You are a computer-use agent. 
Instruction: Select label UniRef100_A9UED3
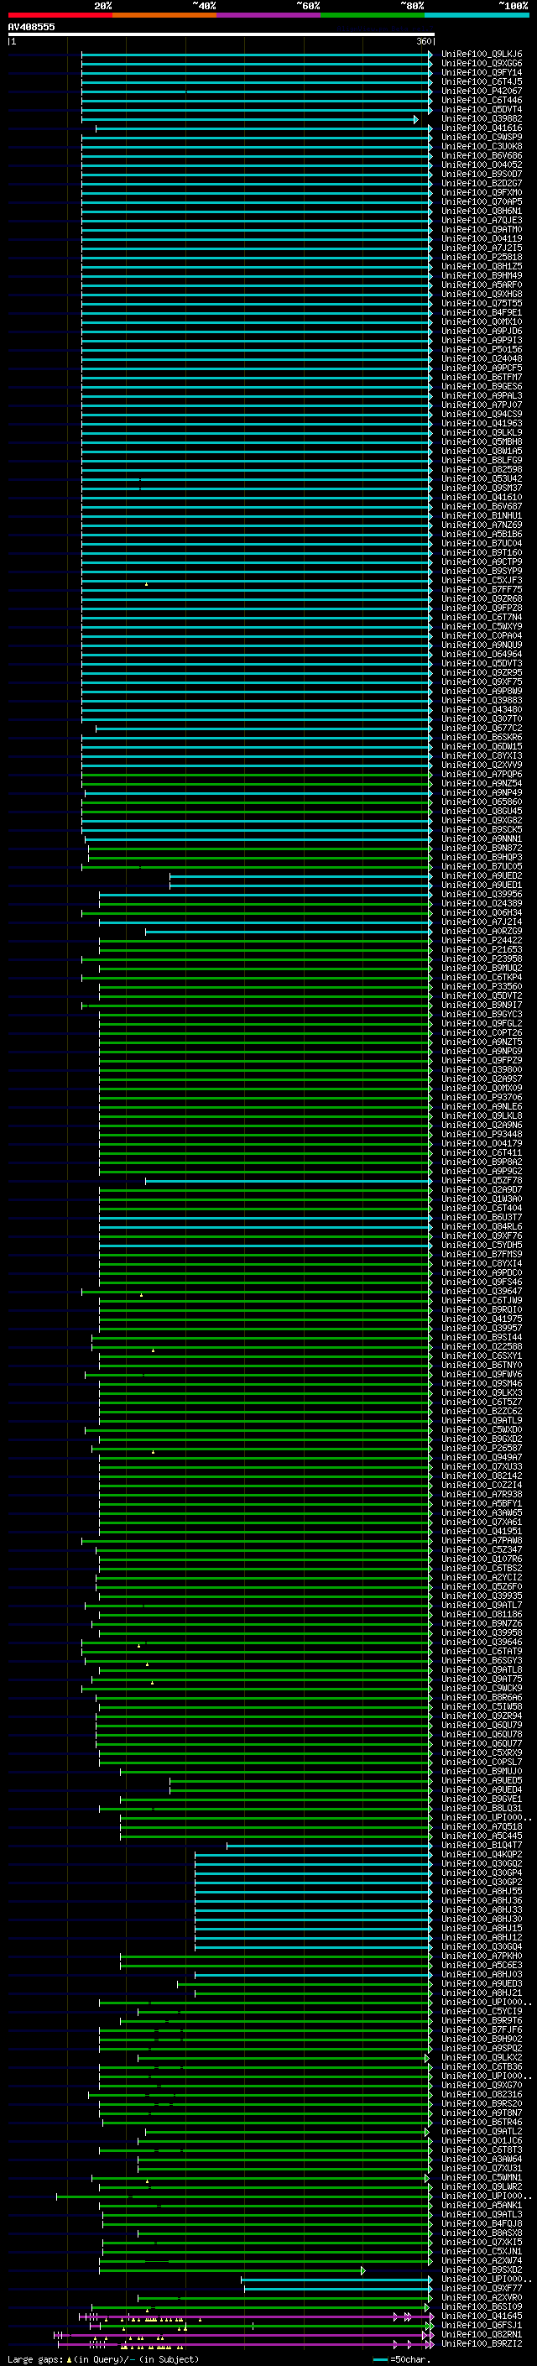pos(482,1983)
